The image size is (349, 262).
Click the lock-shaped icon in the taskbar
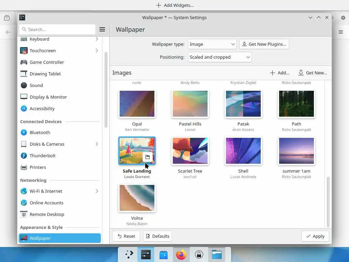[x=199, y=254]
